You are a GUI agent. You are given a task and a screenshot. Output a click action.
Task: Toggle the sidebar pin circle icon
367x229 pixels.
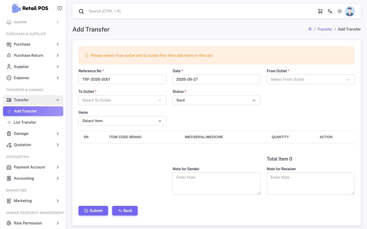click(60, 8)
